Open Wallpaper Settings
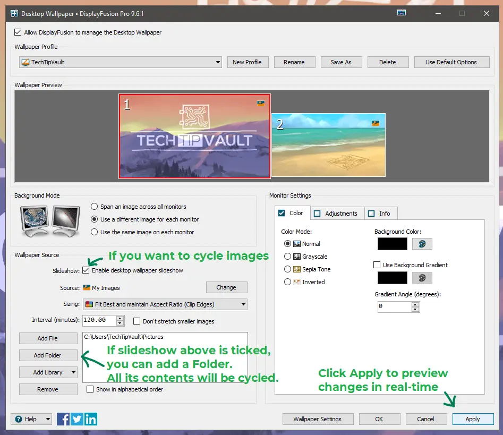The width and height of the screenshot is (503, 435). coord(318,419)
